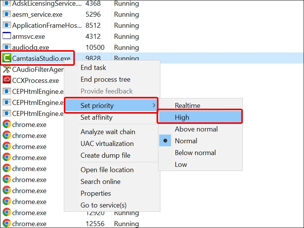
Task: Click the armsvc.exe window icon
Action: (x=6, y=36)
